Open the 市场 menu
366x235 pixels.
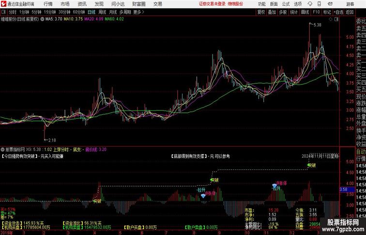click(x=65, y=4)
